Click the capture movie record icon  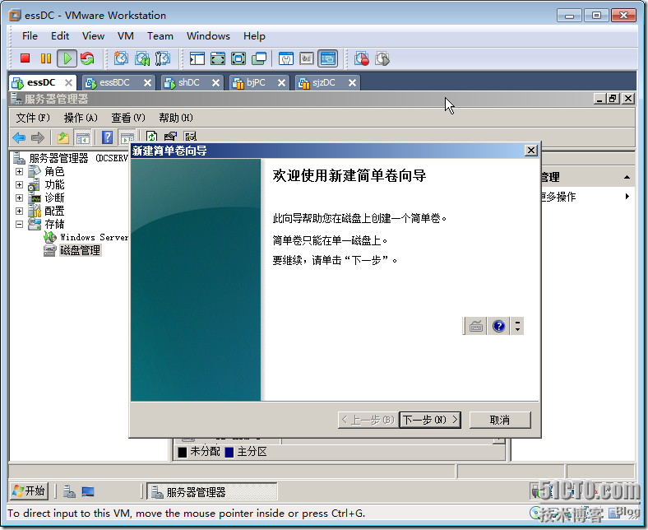362,58
